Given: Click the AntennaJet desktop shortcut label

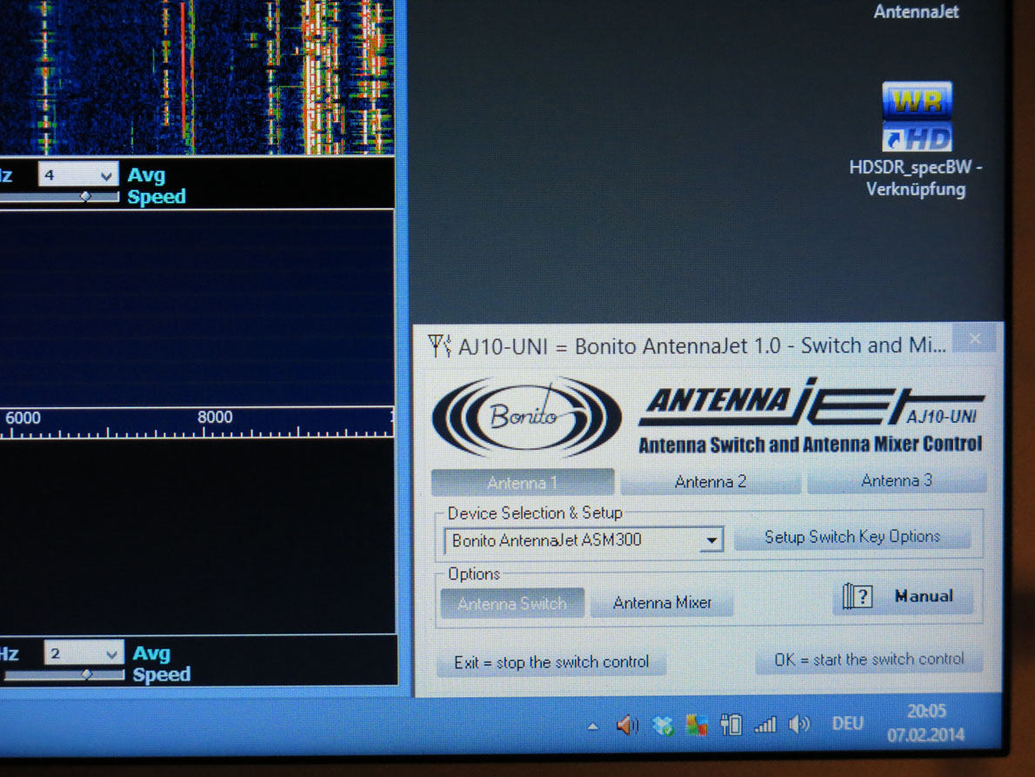Looking at the screenshot, I should (x=916, y=12).
